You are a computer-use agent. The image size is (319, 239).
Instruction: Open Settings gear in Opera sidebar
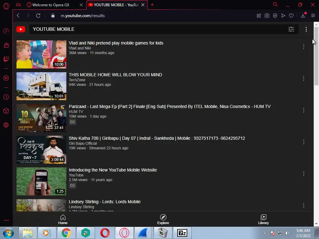pyautogui.click(x=6, y=125)
